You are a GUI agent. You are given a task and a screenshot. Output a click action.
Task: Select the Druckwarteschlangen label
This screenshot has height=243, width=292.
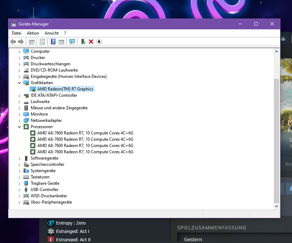tap(51, 64)
